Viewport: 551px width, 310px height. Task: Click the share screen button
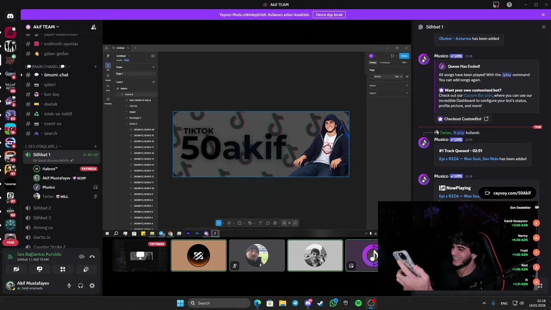click(x=40, y=269)
